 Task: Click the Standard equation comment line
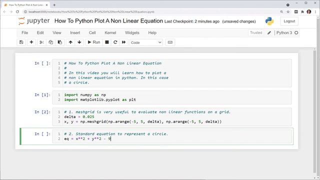click(x=116, y=134)
